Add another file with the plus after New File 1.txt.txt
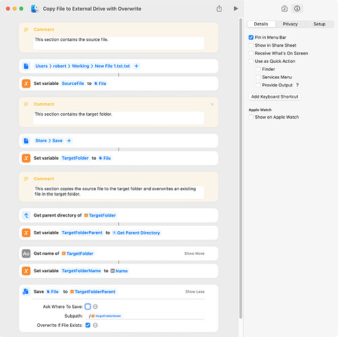This screenshot has height=337, width=338. pos(136,66)
